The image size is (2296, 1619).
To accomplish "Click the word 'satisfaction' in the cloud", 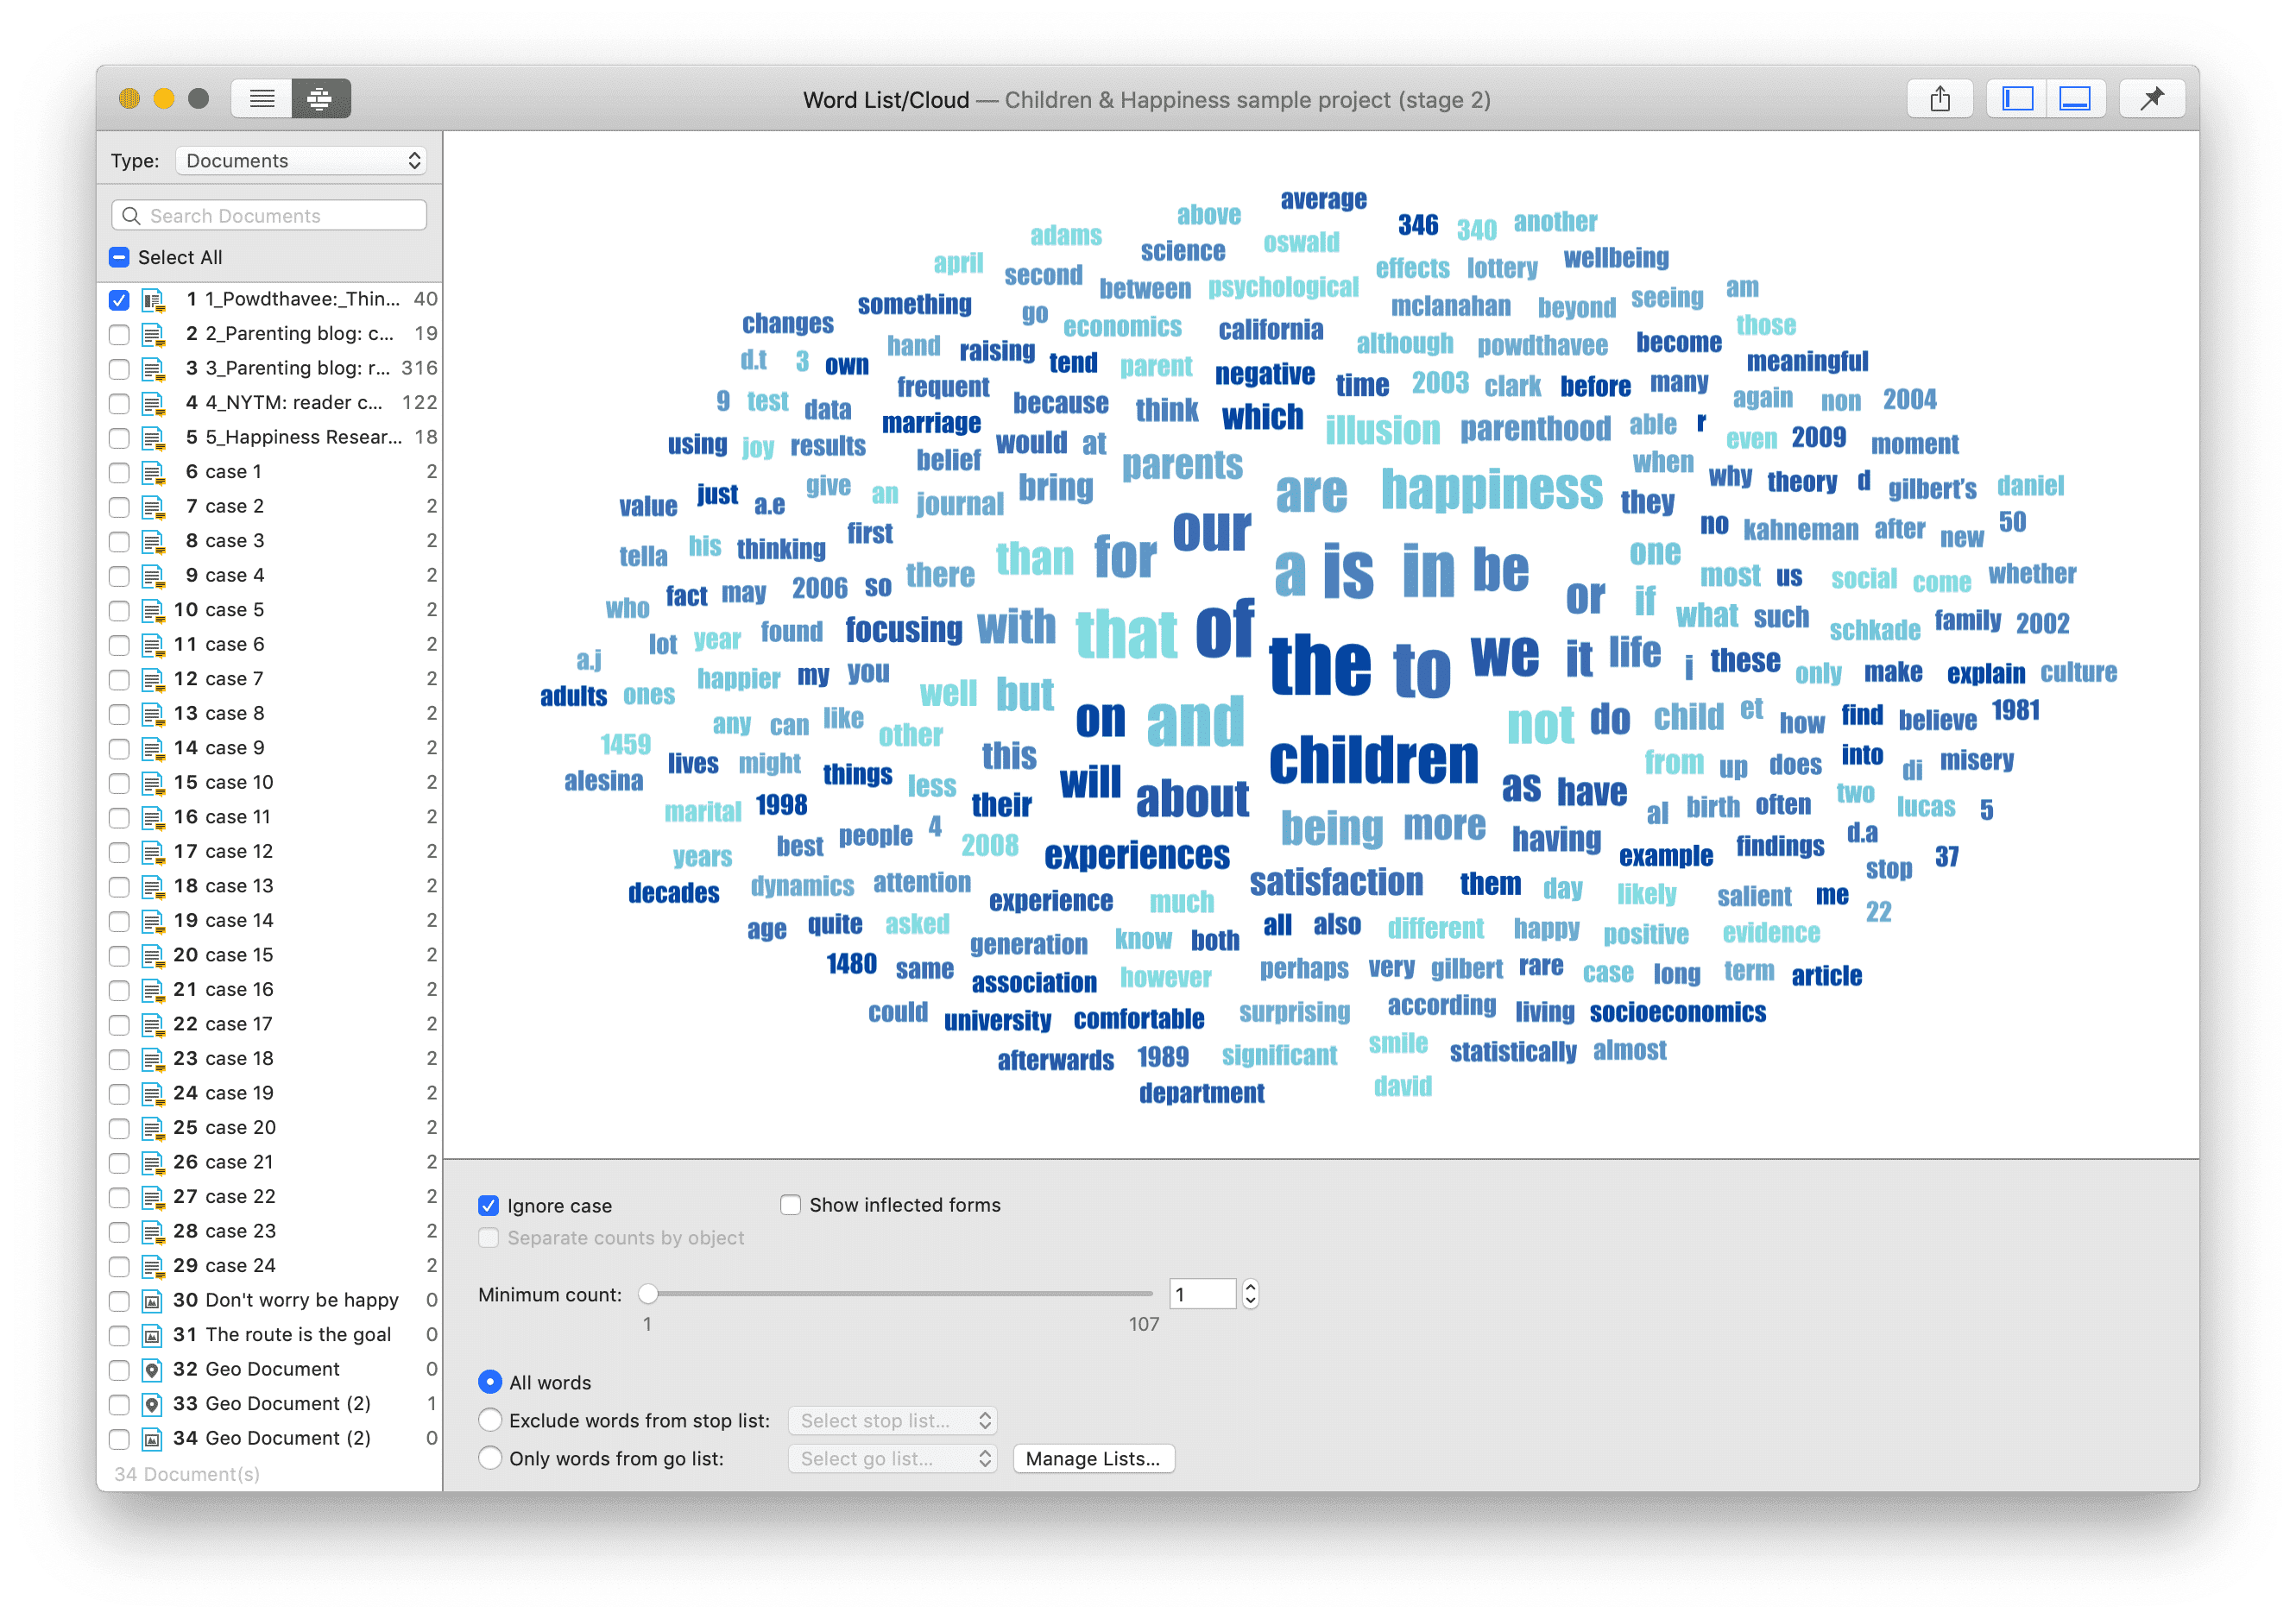I will [x=1336, y=882].
